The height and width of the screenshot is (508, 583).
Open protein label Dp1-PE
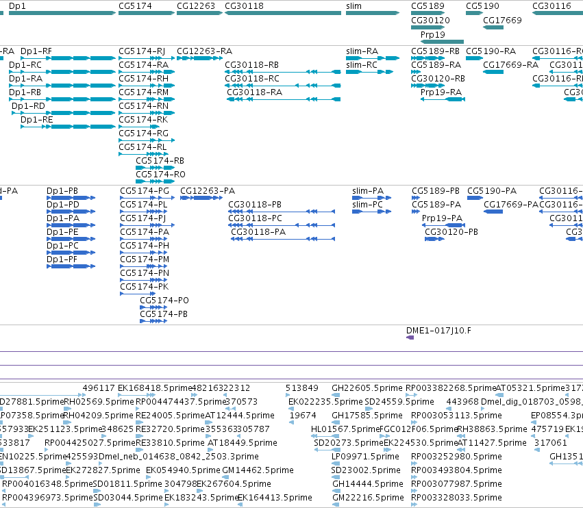pos(62,232)
